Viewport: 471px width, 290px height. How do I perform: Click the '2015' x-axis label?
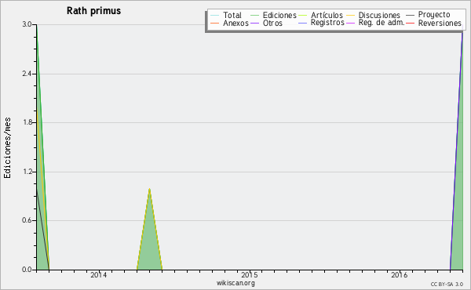point(250,275)
